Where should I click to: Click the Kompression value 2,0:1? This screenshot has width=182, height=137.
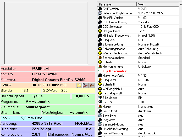[36, 134]
